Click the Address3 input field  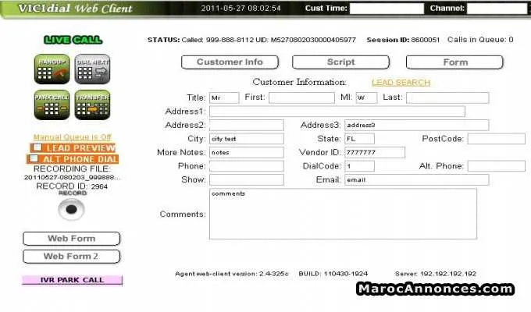[x=416, y=125]
